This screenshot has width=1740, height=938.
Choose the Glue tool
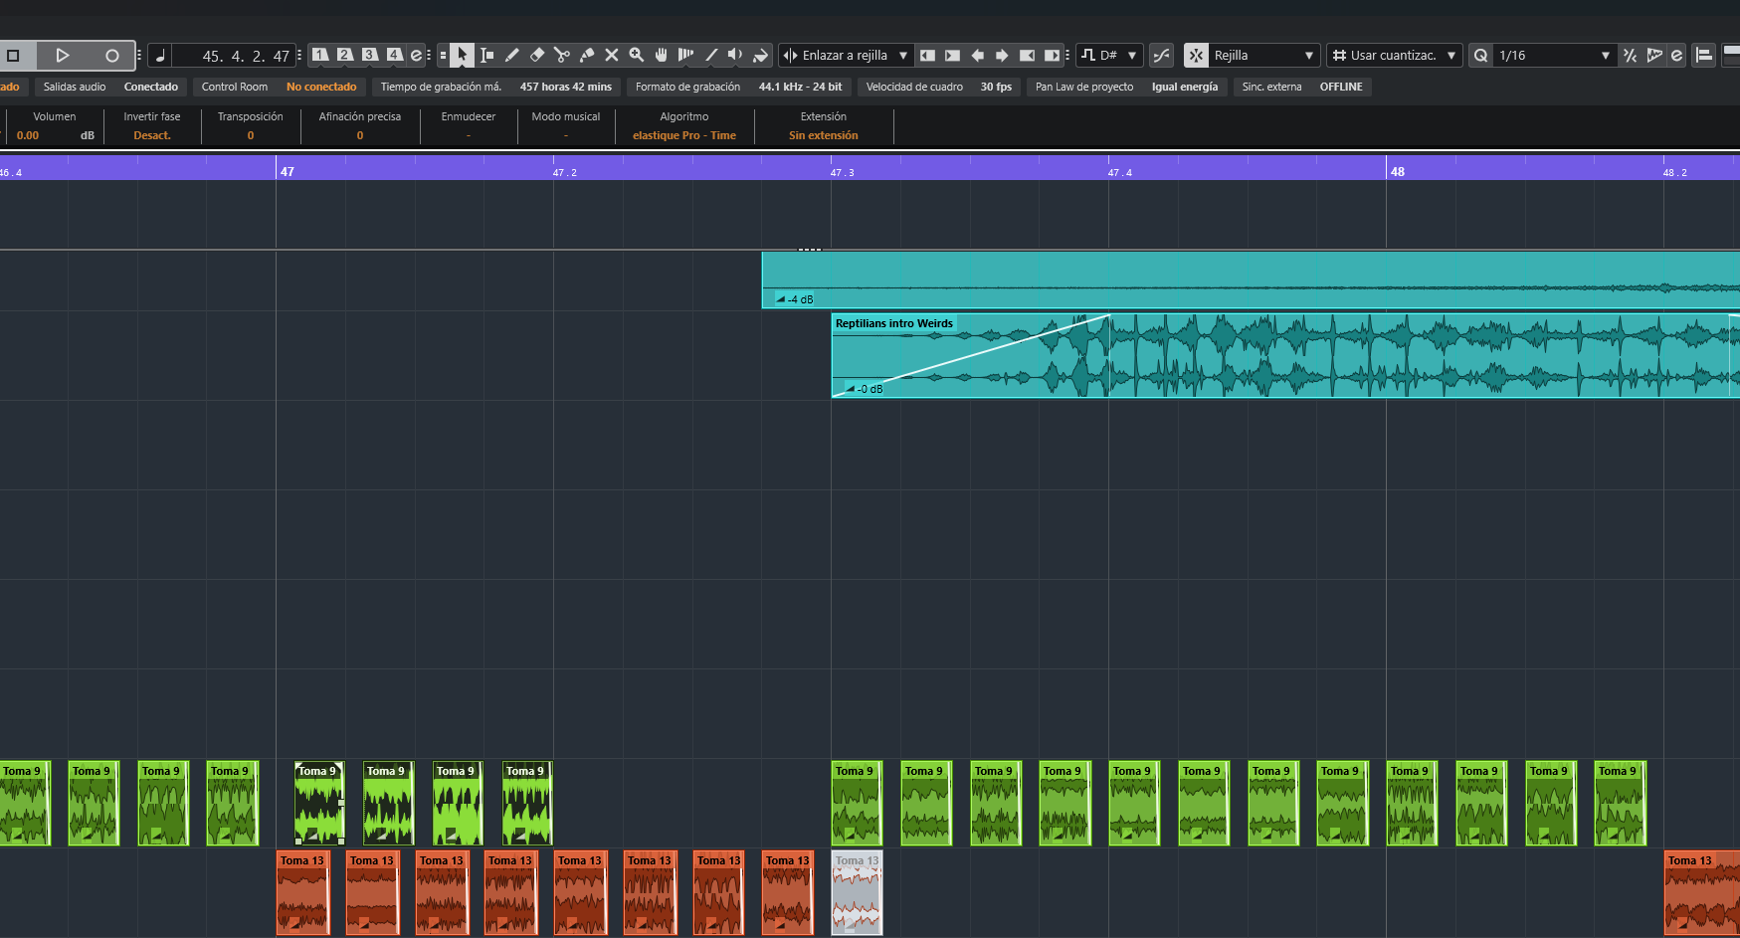pos(587,56)
